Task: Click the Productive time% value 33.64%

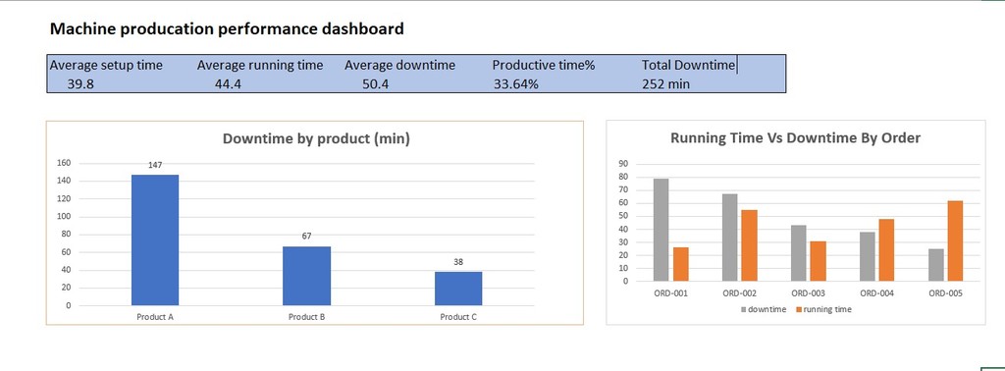Action: tap(516, 84)
